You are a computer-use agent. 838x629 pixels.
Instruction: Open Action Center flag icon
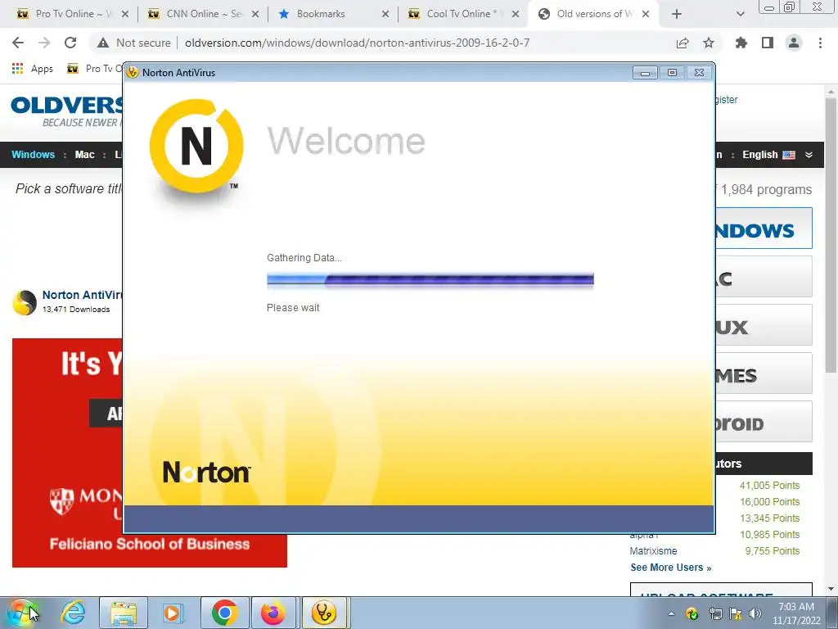click(x=736, y=613)
